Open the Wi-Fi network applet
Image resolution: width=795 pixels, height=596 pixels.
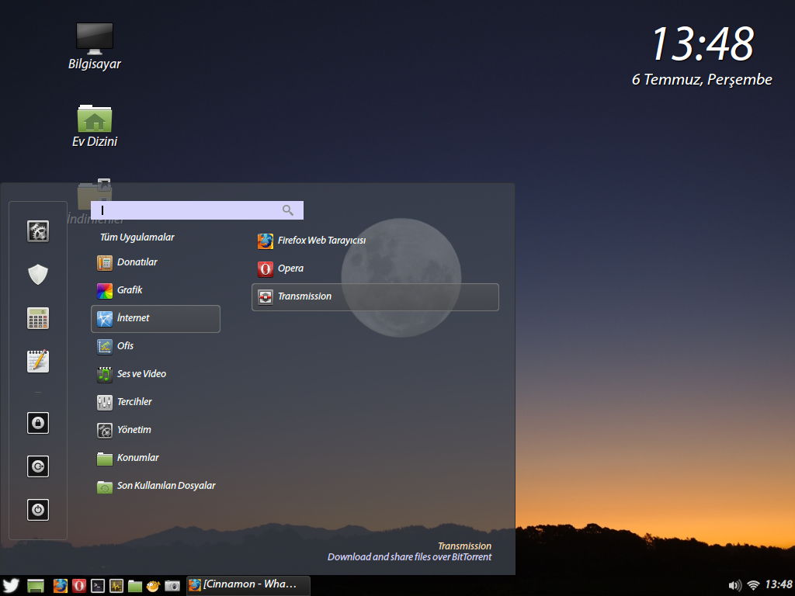753,585
